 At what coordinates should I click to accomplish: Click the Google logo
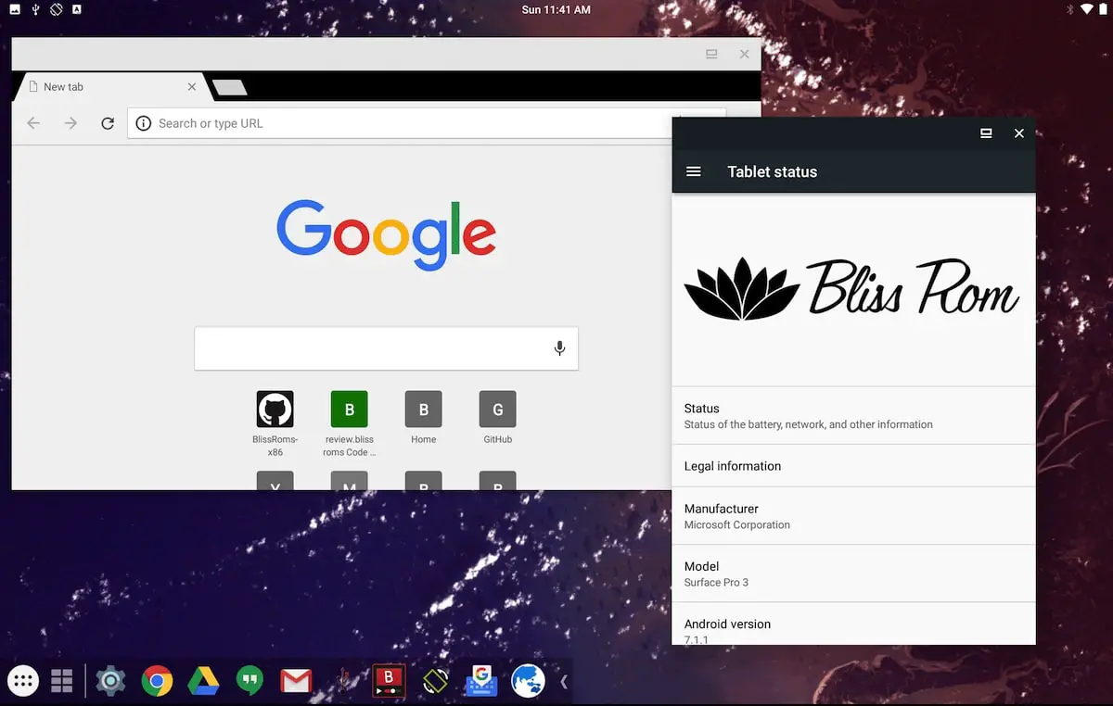point(386,234)
